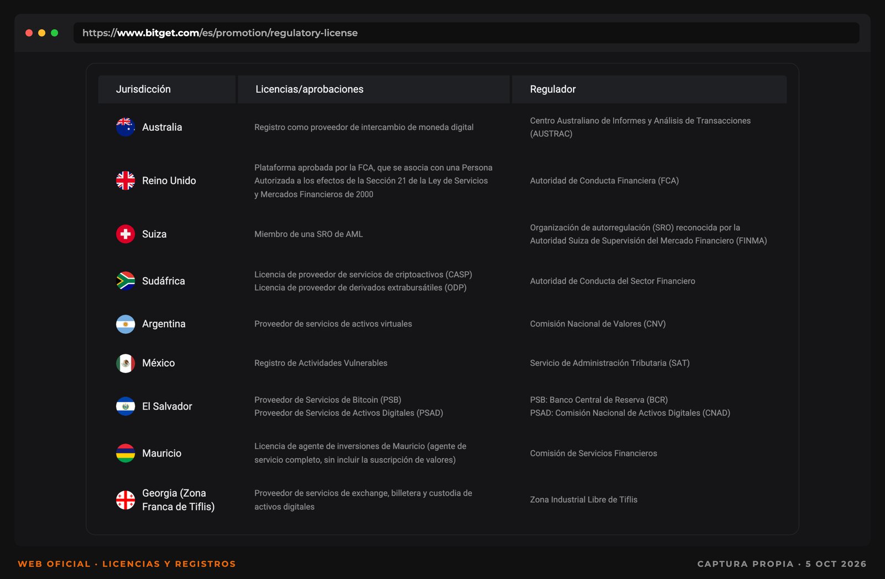Click 'Licencia de proveedor de derivados extrabursátiles (ODP)'
This screenshot has height=579, width=885.
(x=360, y=287)
